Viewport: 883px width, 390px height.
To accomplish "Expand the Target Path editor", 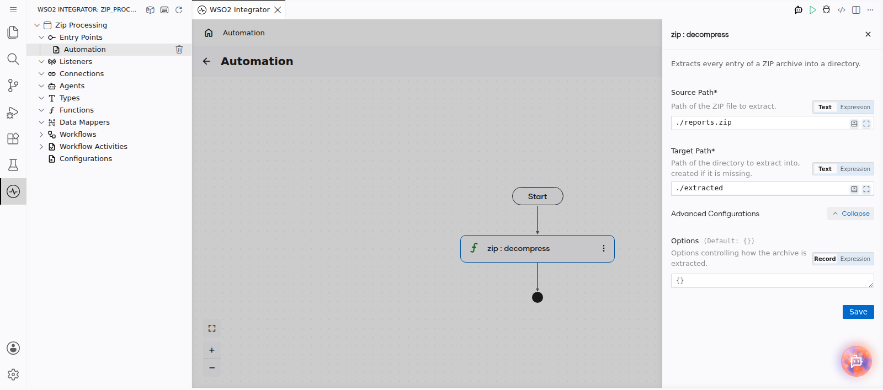I will click(866, 189).
